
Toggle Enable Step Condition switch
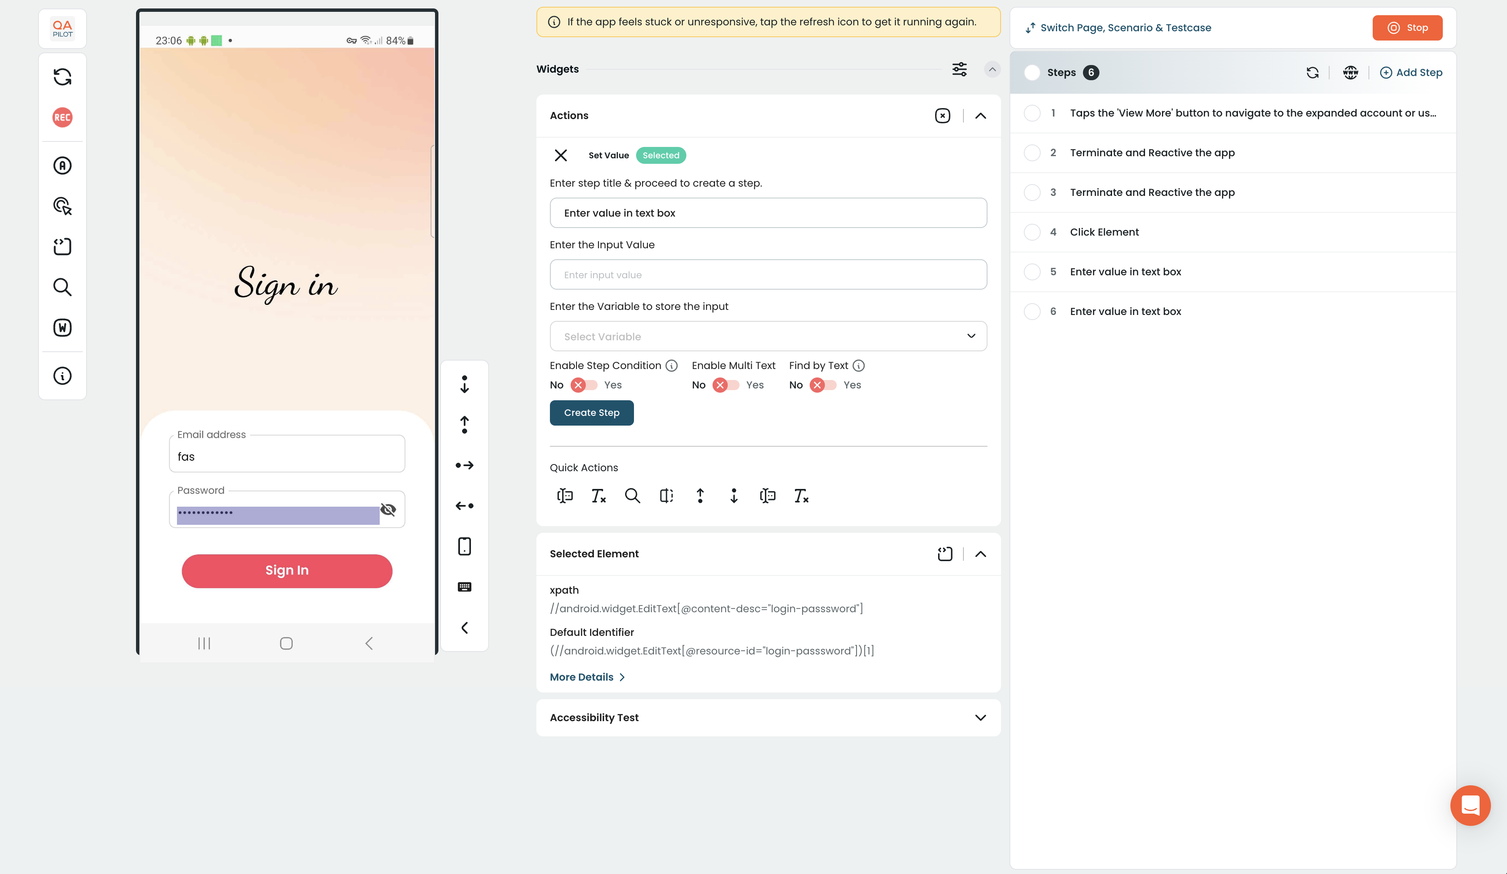click(584, 385)
